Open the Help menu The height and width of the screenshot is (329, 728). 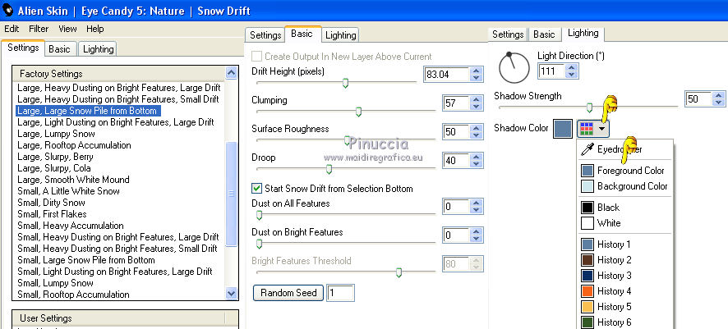coord(94,29)
